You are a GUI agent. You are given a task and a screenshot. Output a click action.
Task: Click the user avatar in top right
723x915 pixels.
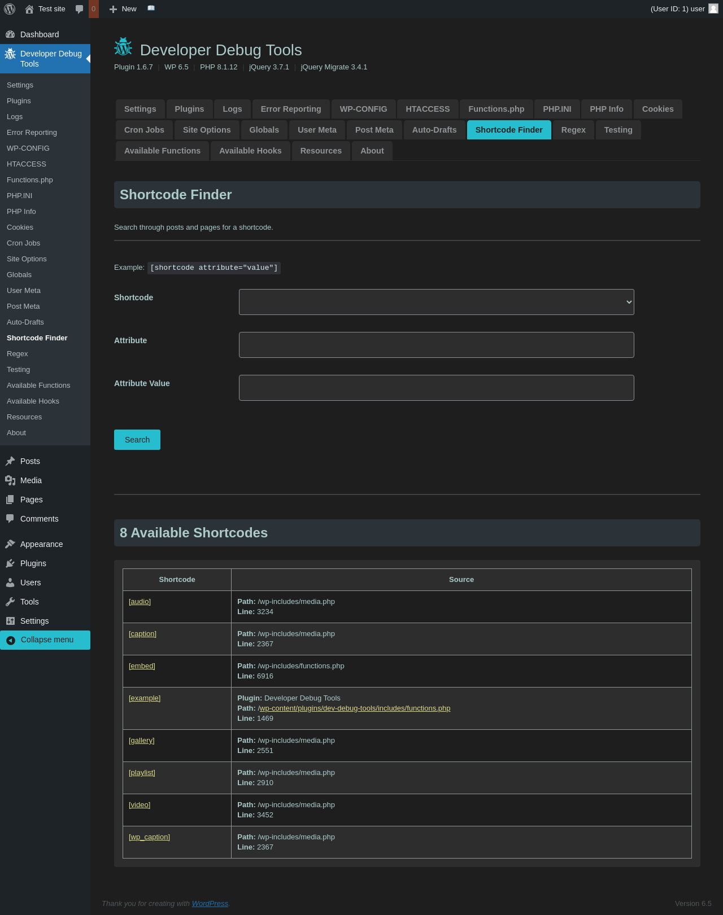[713, 9]
